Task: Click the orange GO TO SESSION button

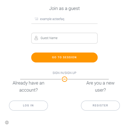Action: coord(64,57)
